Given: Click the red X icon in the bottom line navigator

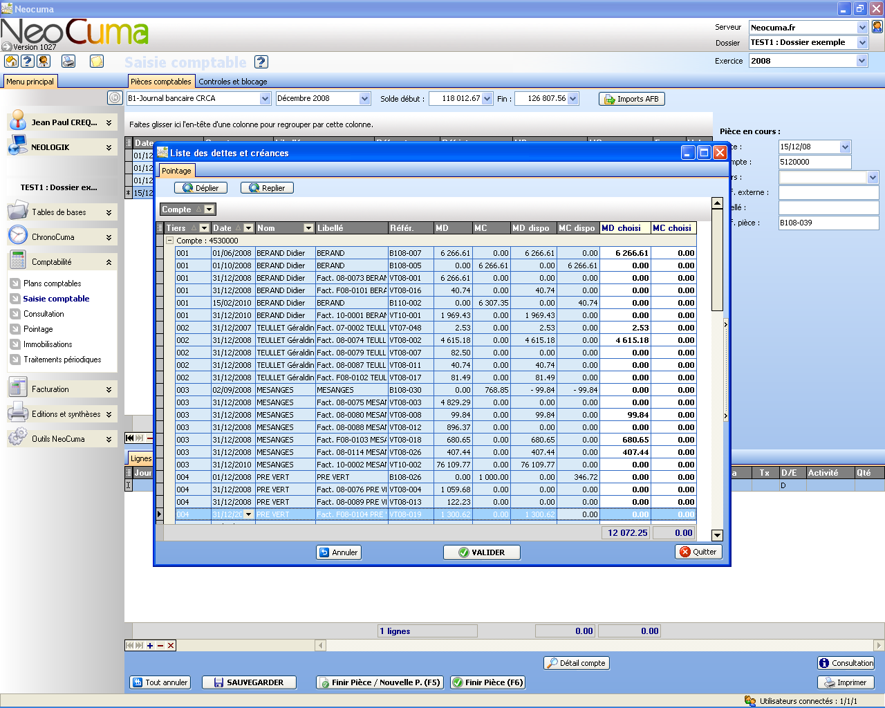Looking at the screenshot, I should [171, 646].
